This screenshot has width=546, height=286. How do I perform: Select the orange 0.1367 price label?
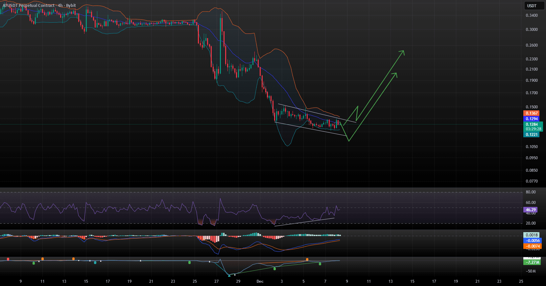point(531,113)
